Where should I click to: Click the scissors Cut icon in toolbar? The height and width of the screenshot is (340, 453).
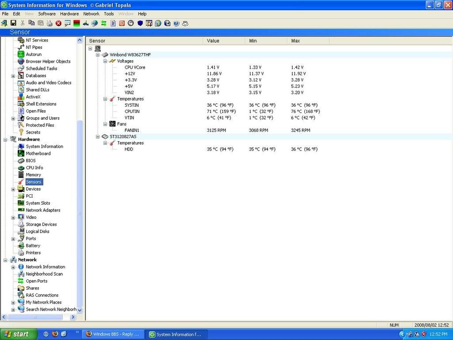click(23, 23)
